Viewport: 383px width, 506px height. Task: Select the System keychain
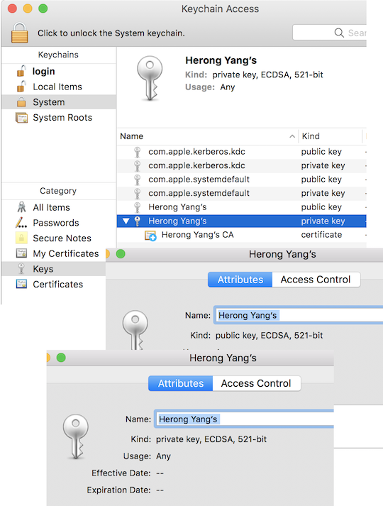click(x=58, y=102)
